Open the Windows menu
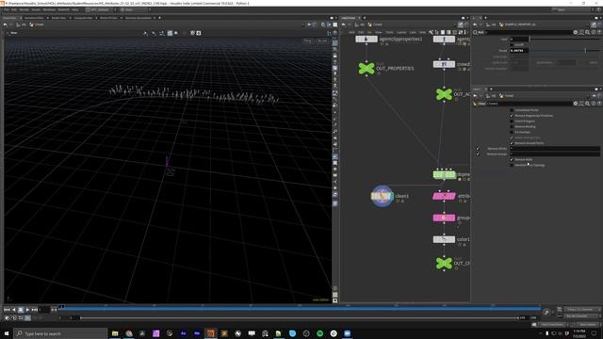This screenshot has height=339, width=603. tap(49, 9)
